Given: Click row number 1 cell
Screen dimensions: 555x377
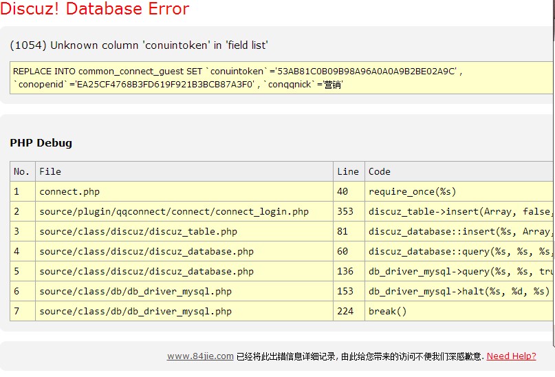Looking at the screenshot, I should click(23, 191).
